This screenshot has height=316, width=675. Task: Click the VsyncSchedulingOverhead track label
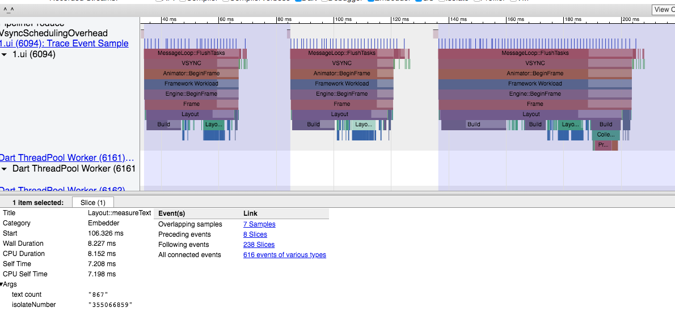pyautogui.click(x=54, y=33)
